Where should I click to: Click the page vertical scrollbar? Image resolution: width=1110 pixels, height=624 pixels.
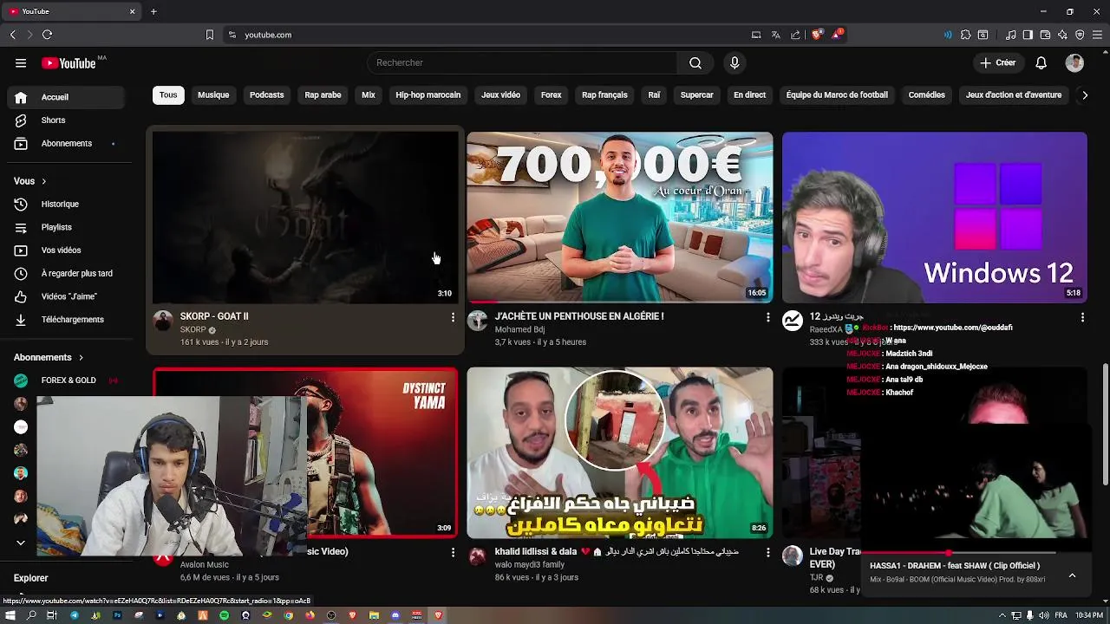(x=1105, y=425)
